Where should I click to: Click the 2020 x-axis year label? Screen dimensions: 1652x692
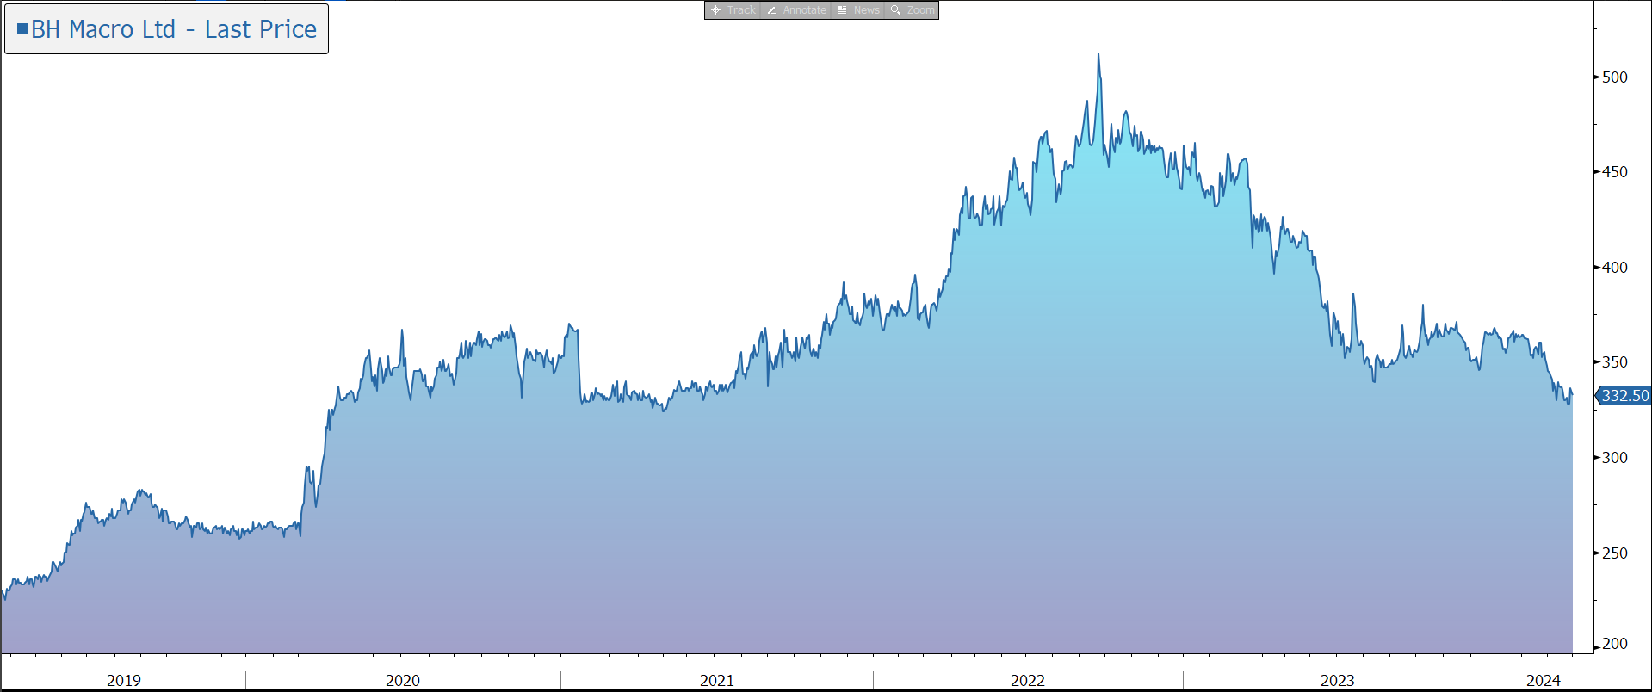403,680
